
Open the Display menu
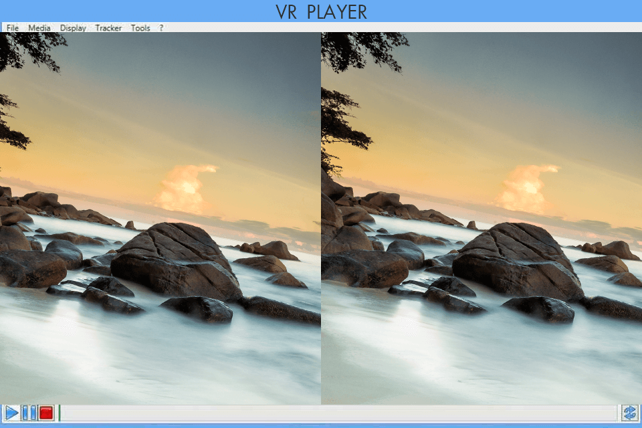click(x=73, y=28)
